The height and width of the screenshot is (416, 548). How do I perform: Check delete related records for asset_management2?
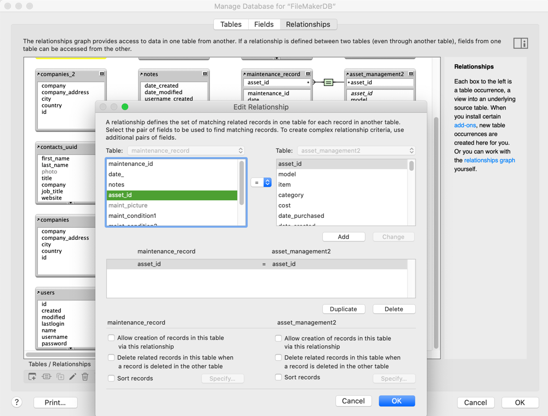coord(278,357)
